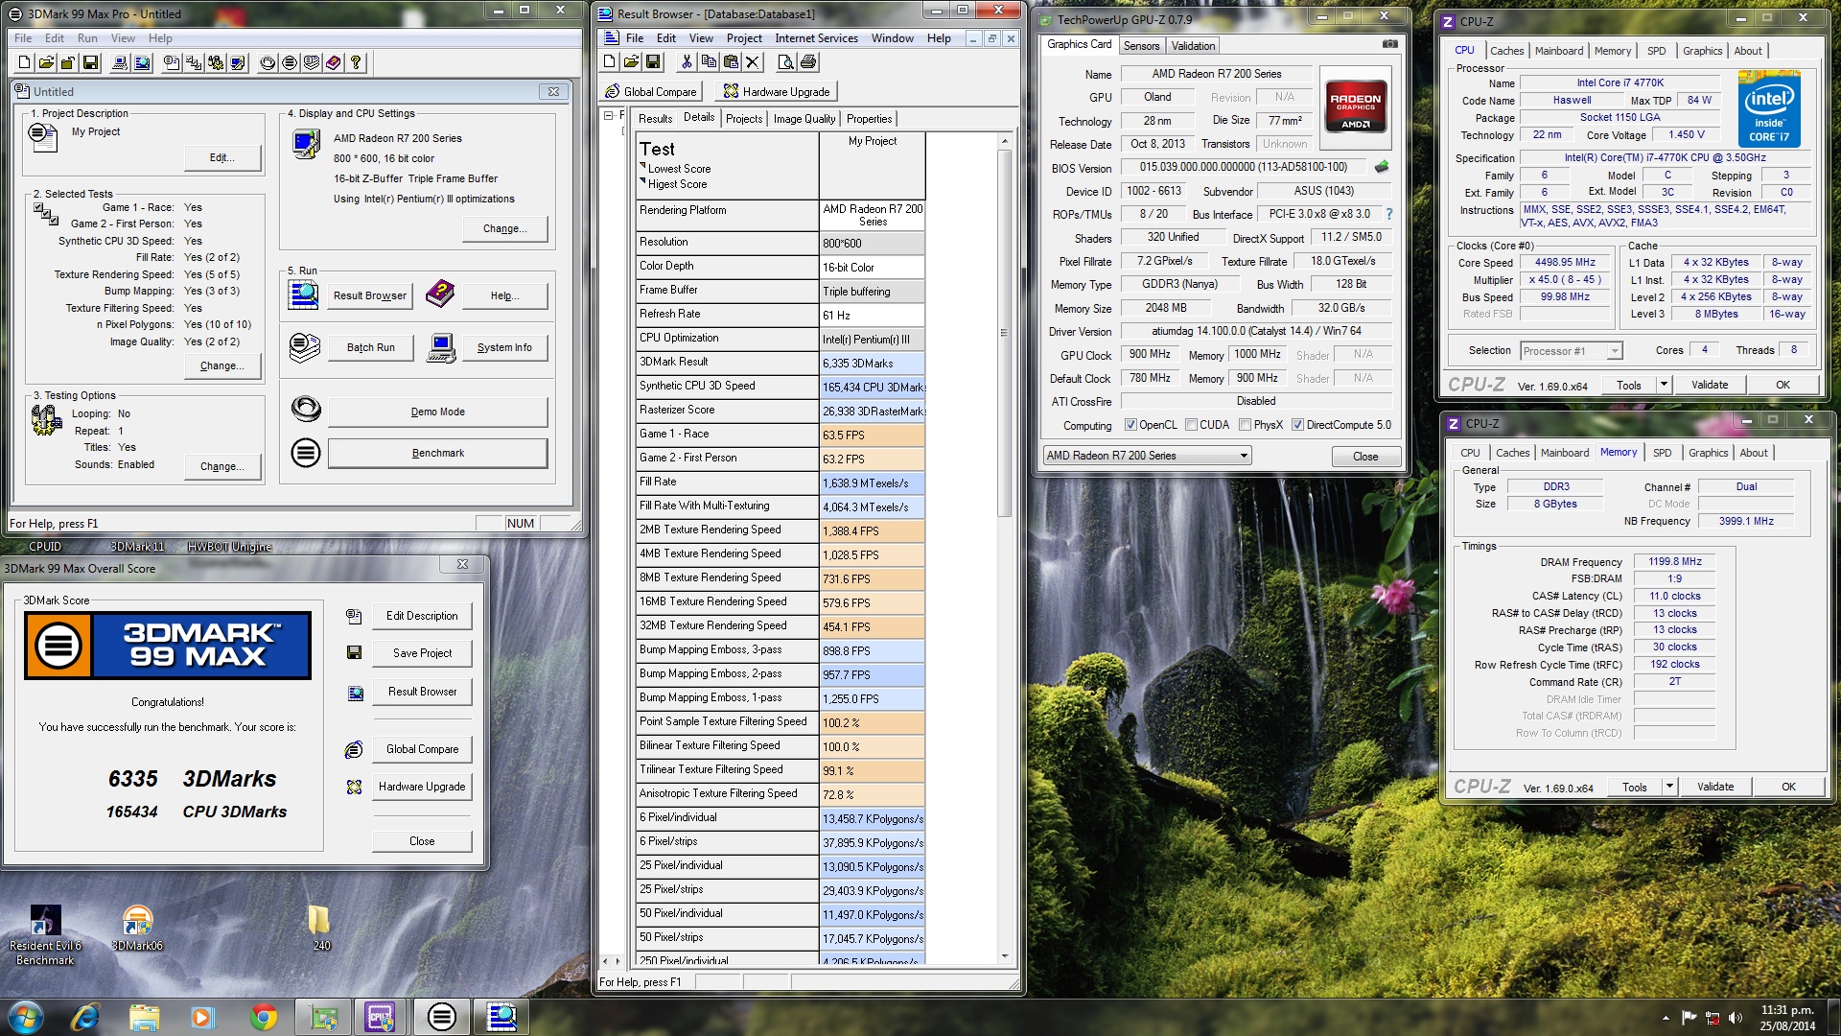Click Print Preview icon in Result Browser
Screen dimensions: 1841x1036
[786, 62]
